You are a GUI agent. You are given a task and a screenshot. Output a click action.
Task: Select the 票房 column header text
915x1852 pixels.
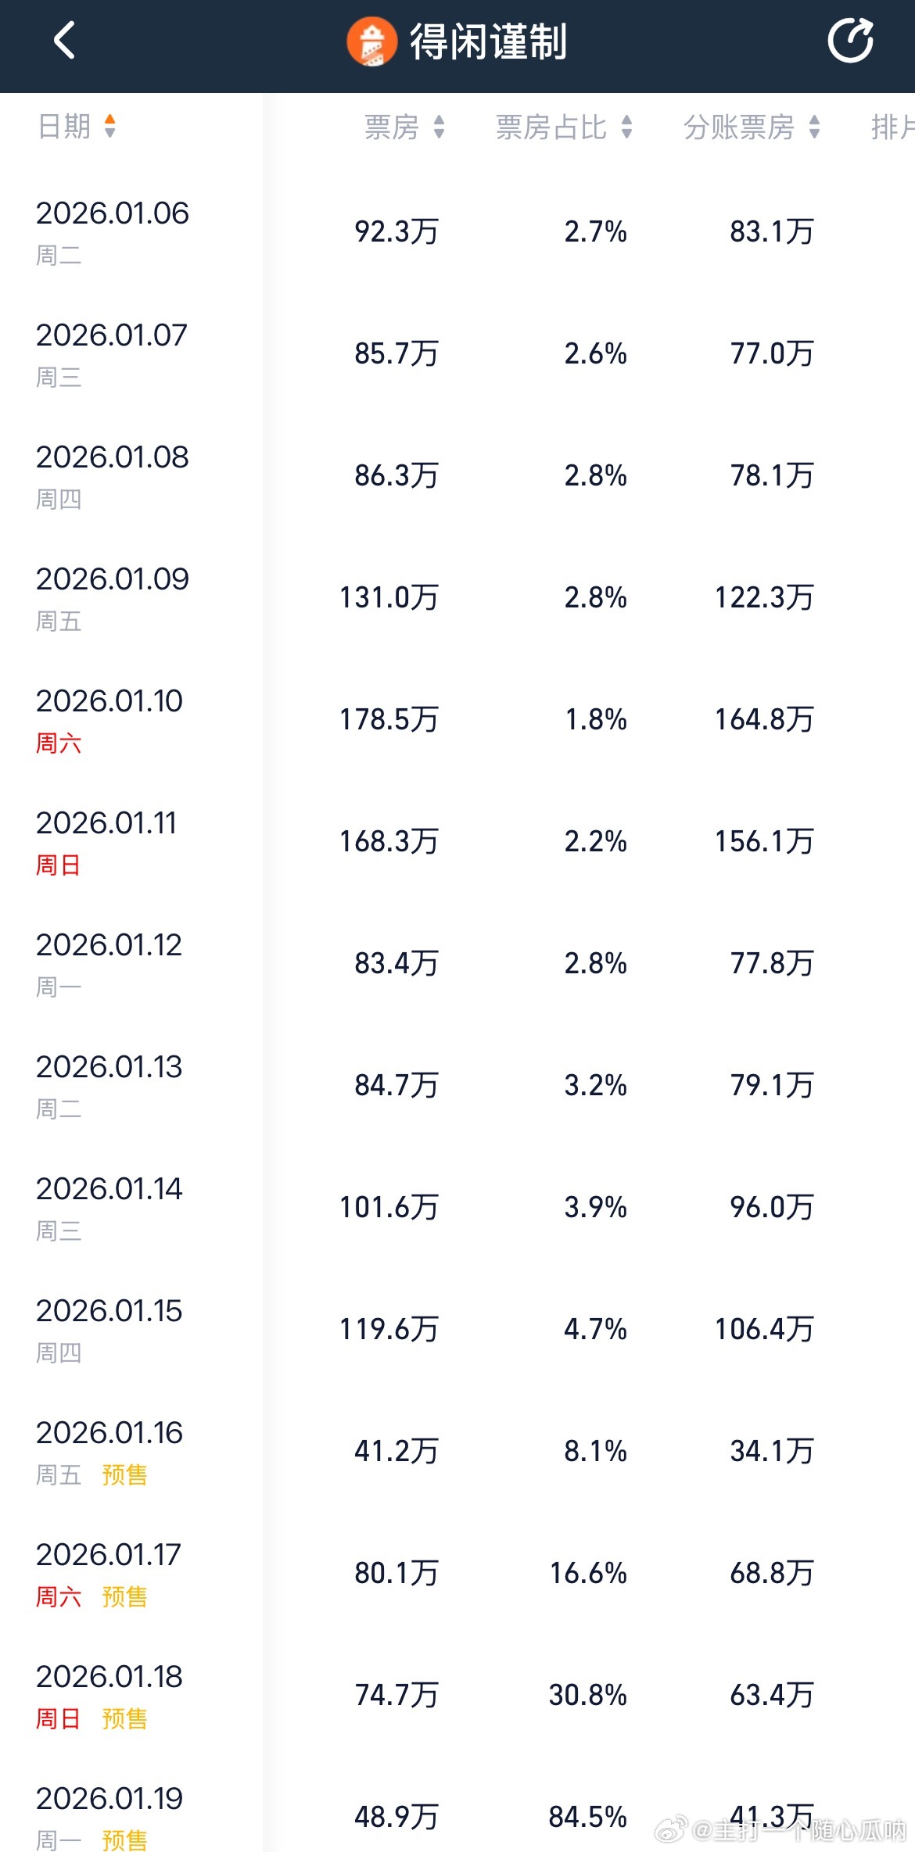[x=392, y=127]
